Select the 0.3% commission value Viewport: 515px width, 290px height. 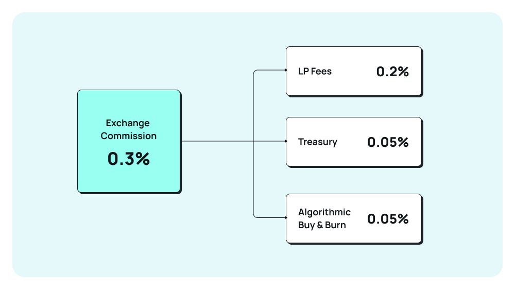point(128,159)
